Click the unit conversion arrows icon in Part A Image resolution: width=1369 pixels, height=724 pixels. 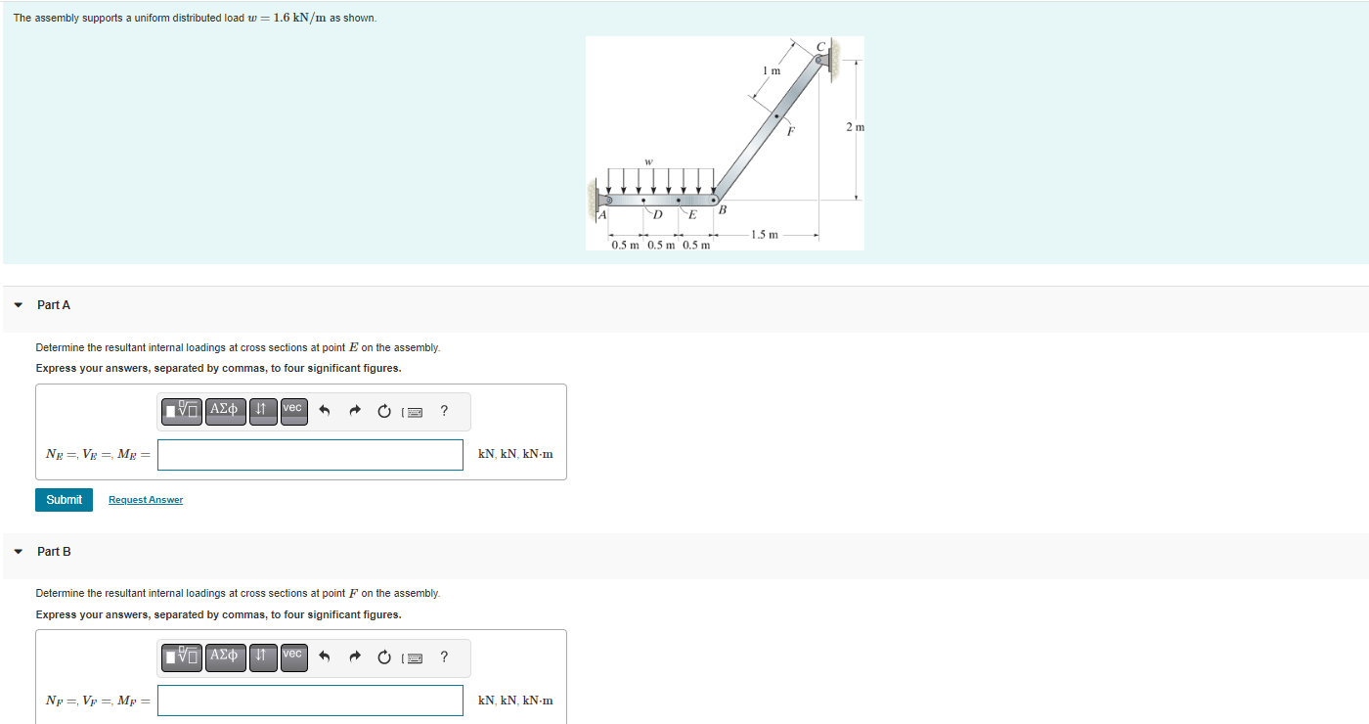tap(262, 411)
